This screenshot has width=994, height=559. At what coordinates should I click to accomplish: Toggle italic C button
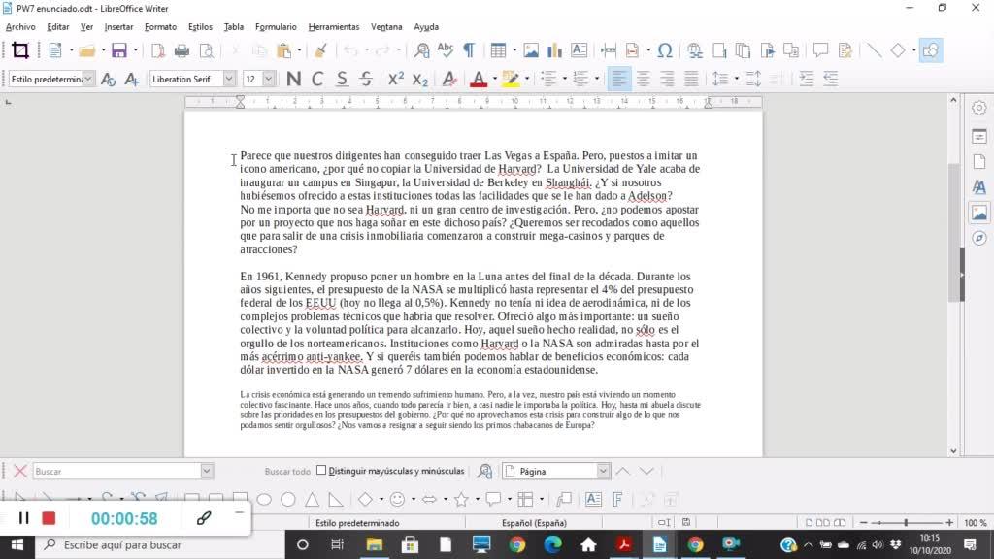(317, 79)
